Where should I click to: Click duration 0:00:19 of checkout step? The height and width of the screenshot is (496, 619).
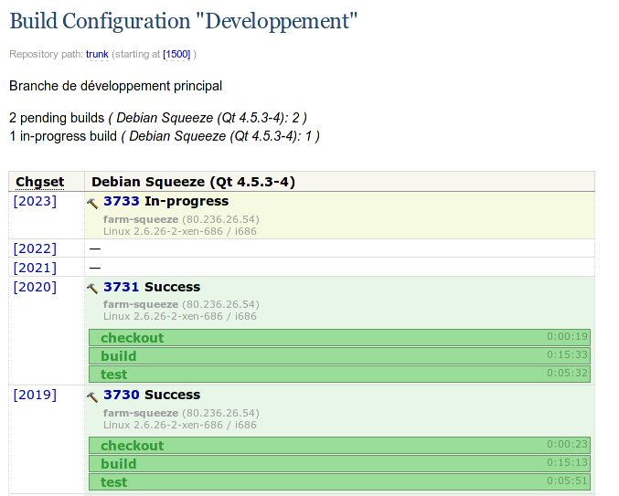tap(567, 336)
